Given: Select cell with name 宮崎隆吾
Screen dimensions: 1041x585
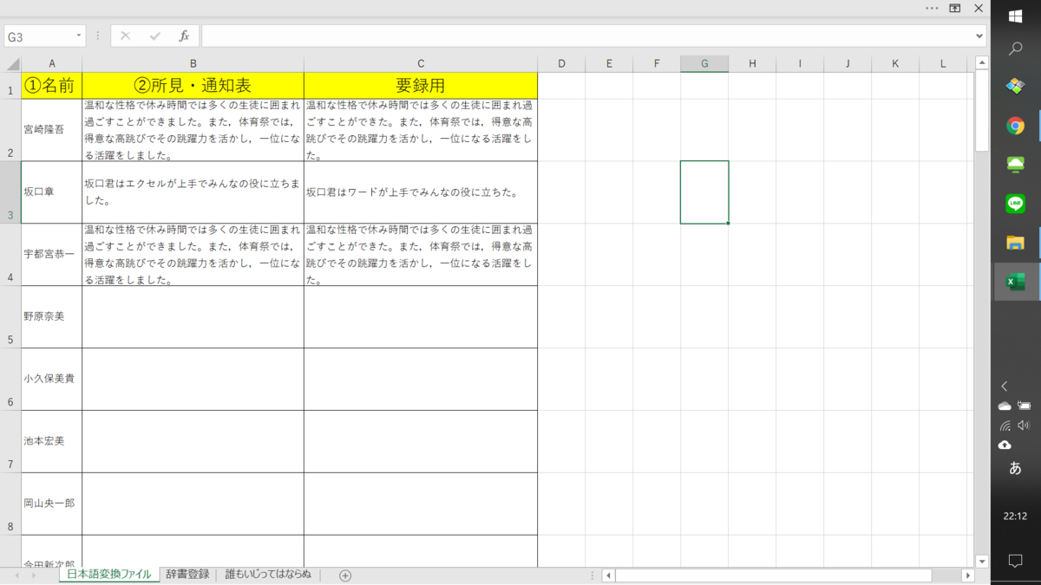Looking at the screenshot, I should tap(52, 130).
